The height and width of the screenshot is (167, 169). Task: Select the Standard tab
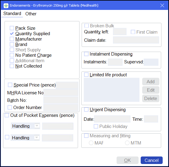12,14
